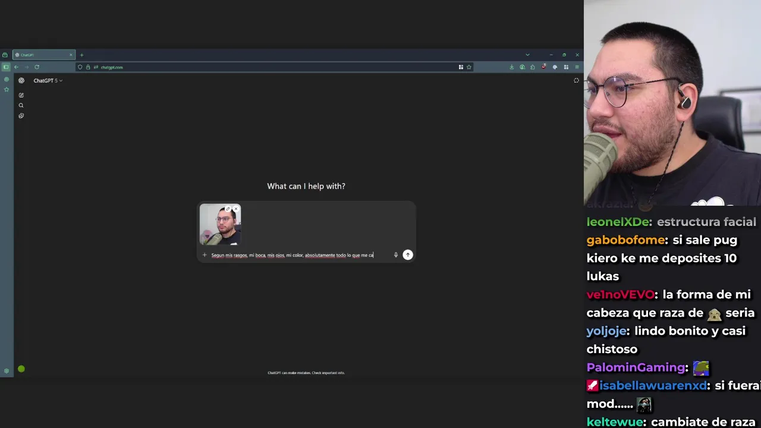
Task: Open the library icon in ChatGPT sidebar
Action: [x=21, y=116]
